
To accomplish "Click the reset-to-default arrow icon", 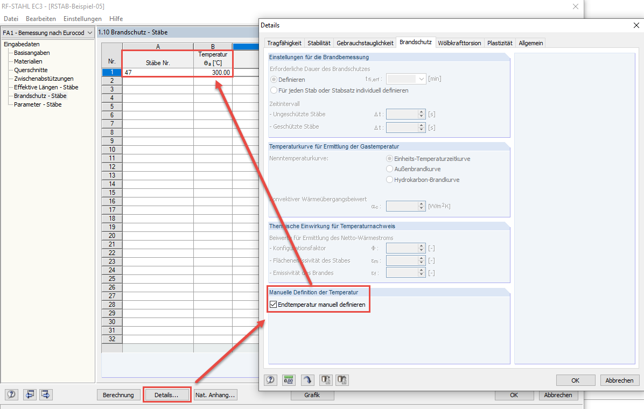I will point(307,380).
